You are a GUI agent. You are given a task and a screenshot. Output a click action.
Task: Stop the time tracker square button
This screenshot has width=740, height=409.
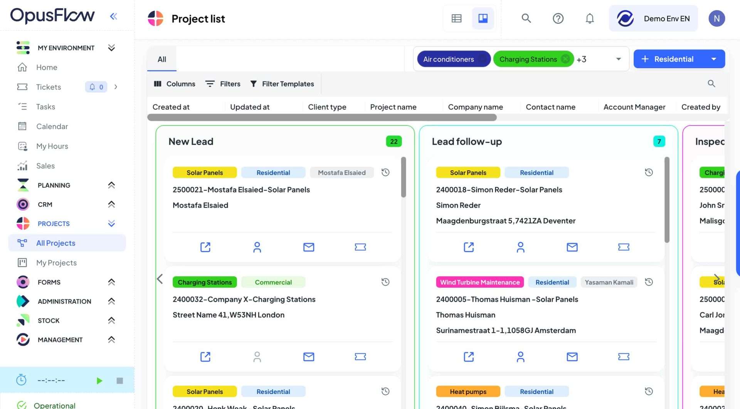119,381
